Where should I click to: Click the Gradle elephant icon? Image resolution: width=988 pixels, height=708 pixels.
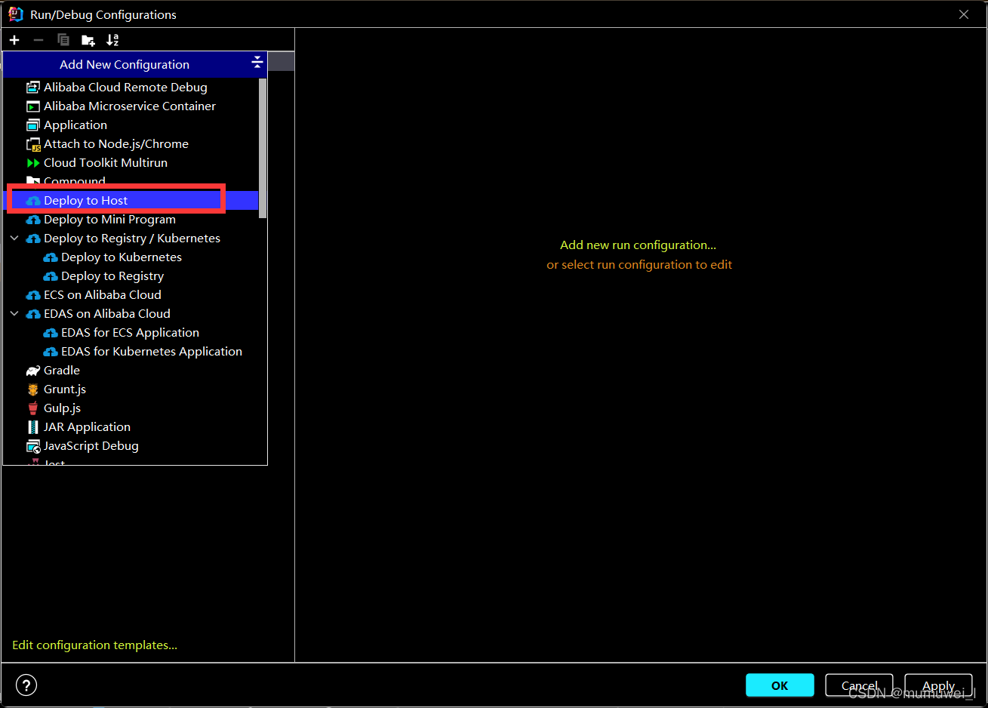[x=32, y=371]
